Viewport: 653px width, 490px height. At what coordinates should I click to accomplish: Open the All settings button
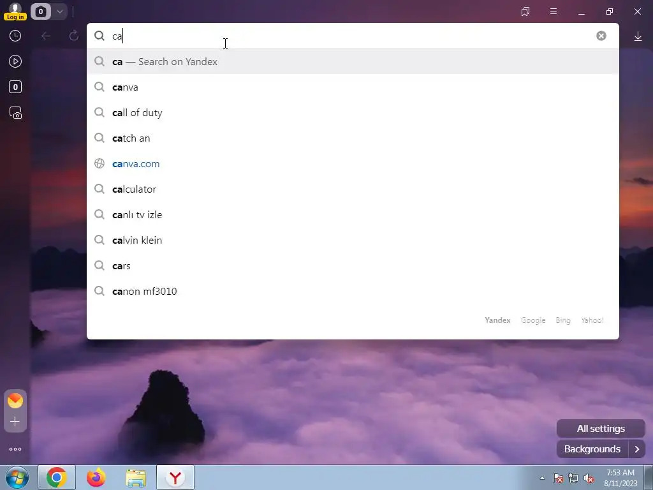pos(601,429)
